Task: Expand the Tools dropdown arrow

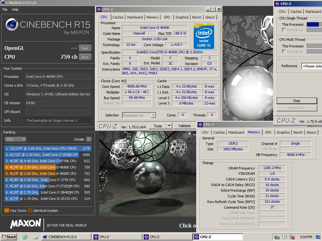Action: coord(169,126)
